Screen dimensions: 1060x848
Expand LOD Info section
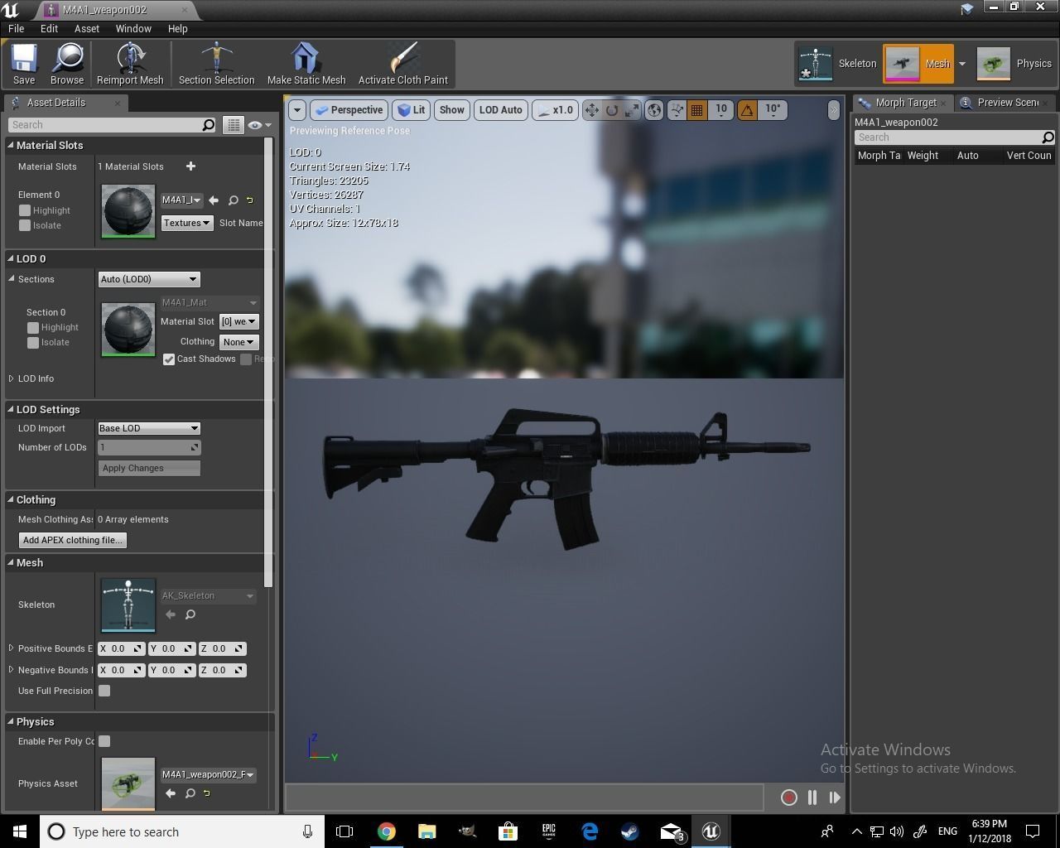11,378
